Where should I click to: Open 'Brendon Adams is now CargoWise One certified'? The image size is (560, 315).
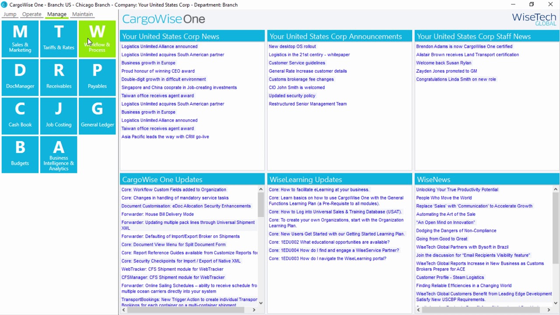coord(464,46)
